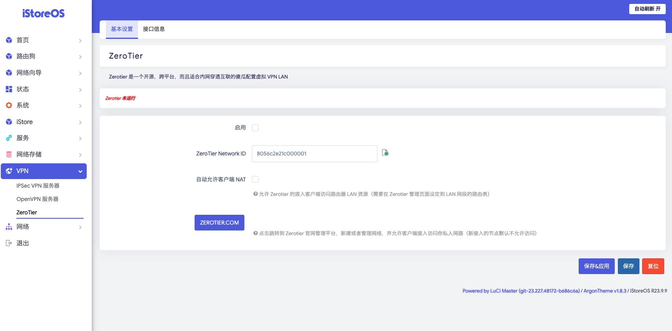672x331 pixels.
Task: Expand the 路由狗 menu chevron
Action: tap(80, 57)
